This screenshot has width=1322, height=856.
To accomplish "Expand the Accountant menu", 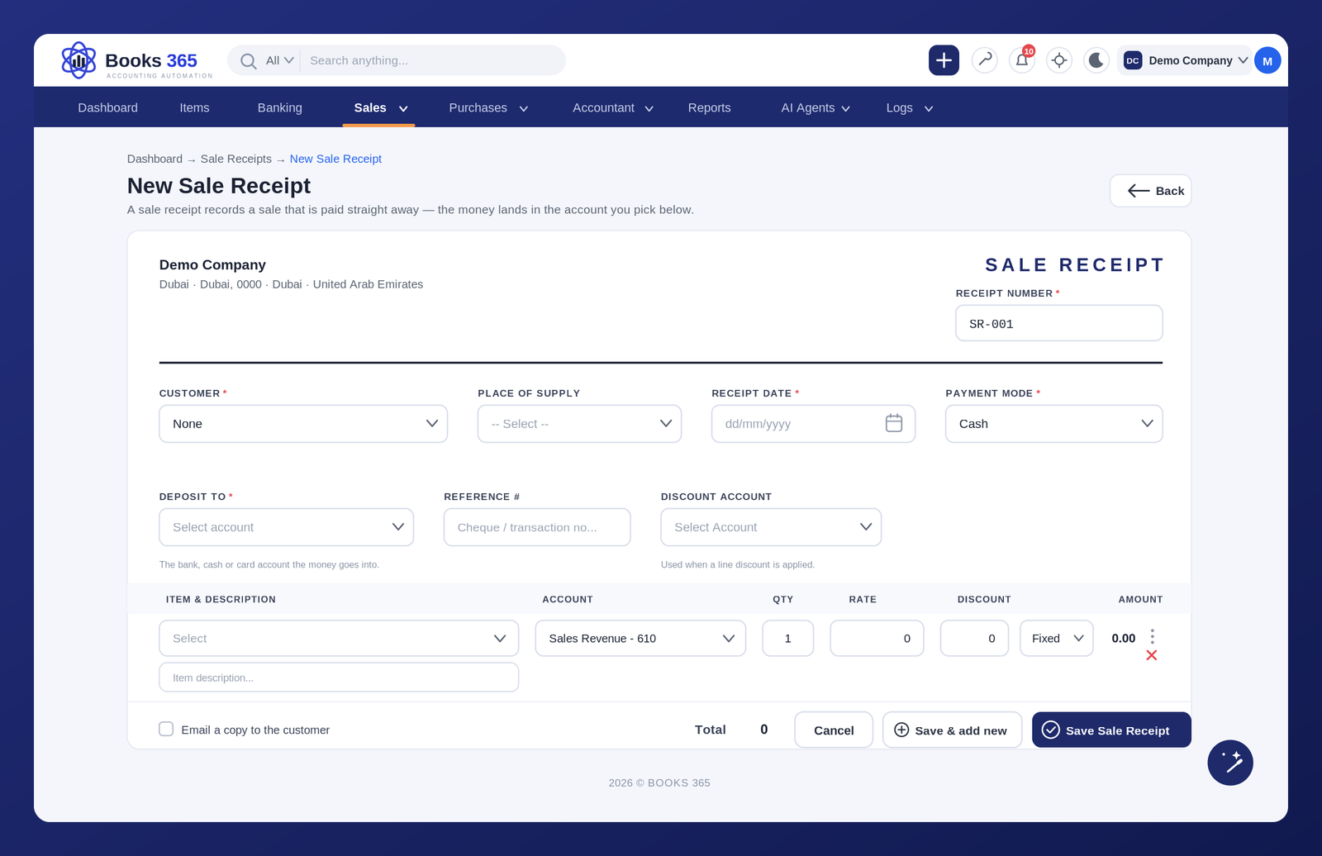I will 612,107.
